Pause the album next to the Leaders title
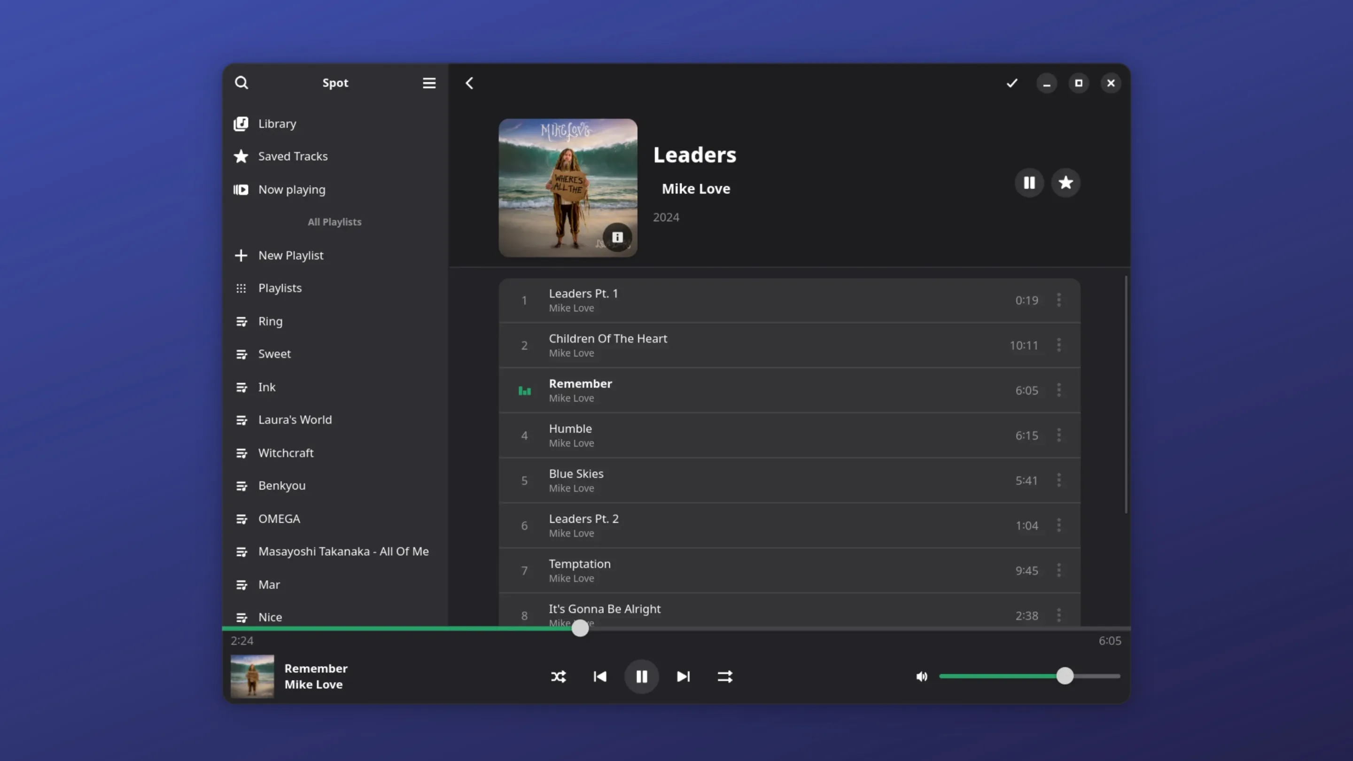Screen dimensions: 1353x761 pos(1029,182)
